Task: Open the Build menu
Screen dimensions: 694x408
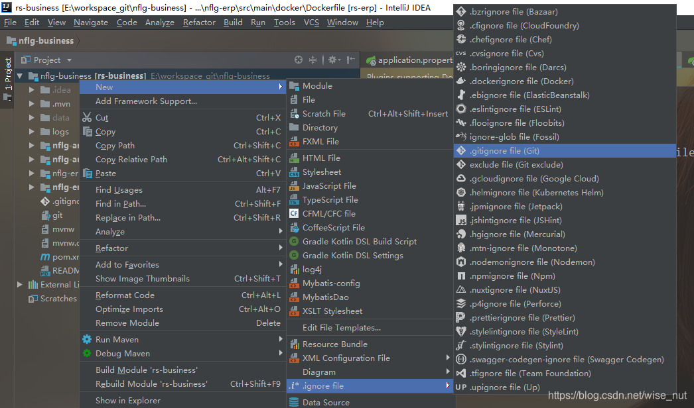Action: (233, 23)
